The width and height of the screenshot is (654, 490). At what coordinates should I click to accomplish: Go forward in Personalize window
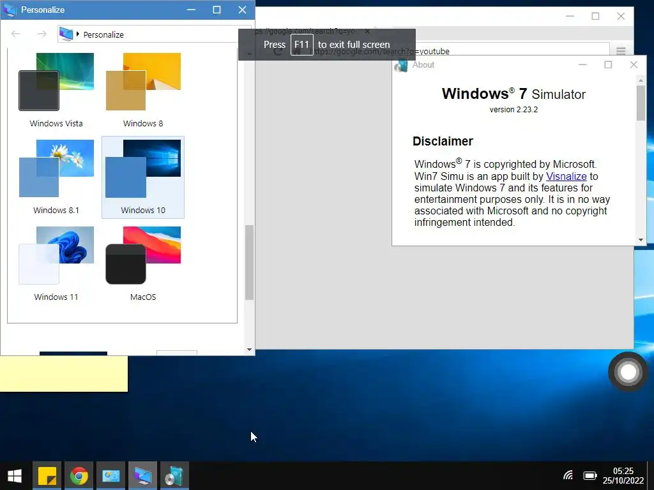(x=42, y=34)
